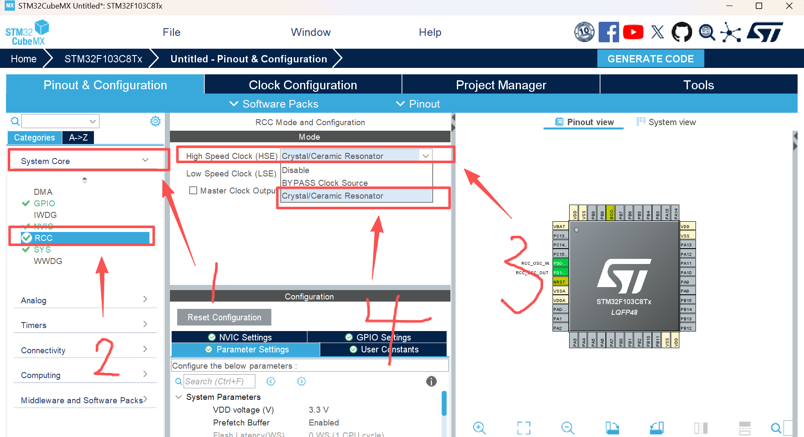Click the settings gear beside the peripheral search box
The height and width of the screenshot is (437, 804).
coord(155,121)
